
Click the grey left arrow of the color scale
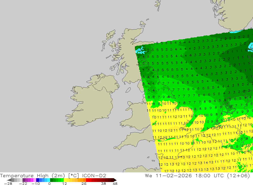9,180
